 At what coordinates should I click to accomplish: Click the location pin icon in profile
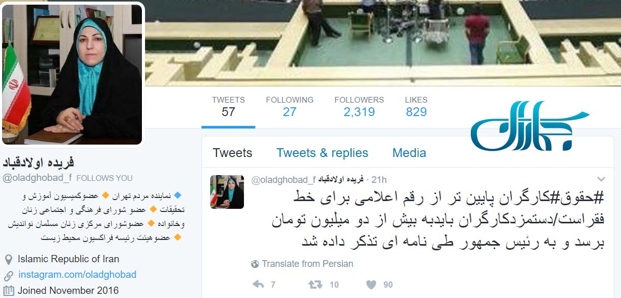click(8, 260)
